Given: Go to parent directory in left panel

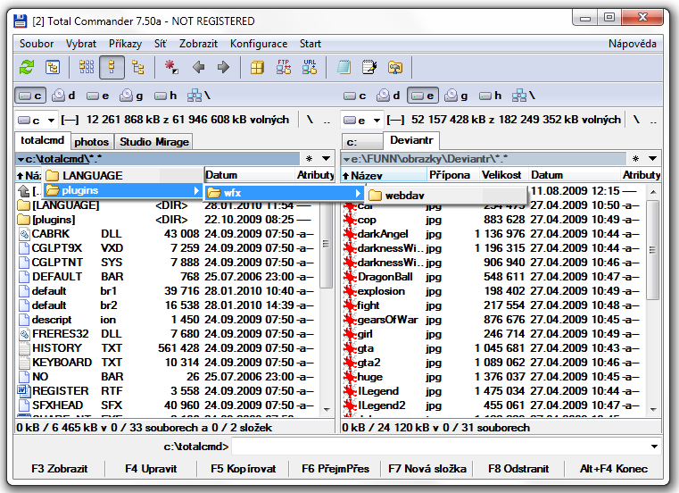Looking at the screenshot, I should (327, 121).
